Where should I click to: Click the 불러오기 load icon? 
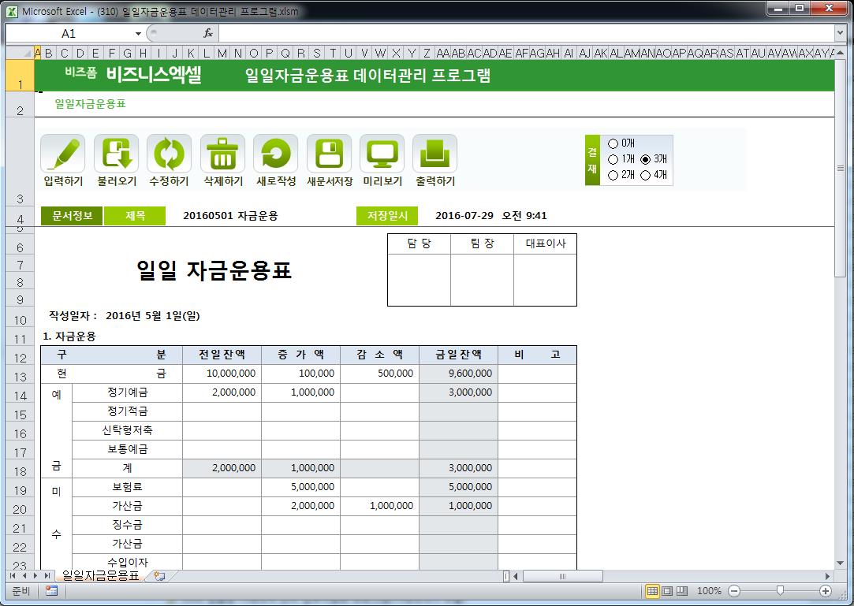click(116, 154)
